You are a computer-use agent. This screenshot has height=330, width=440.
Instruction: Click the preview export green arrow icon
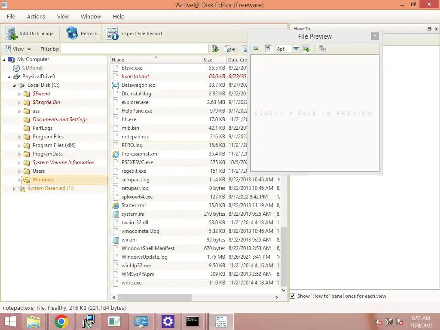(x=307, y=49)
